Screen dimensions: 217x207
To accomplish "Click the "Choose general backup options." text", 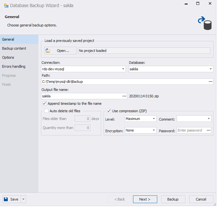I will coord(32,25).
